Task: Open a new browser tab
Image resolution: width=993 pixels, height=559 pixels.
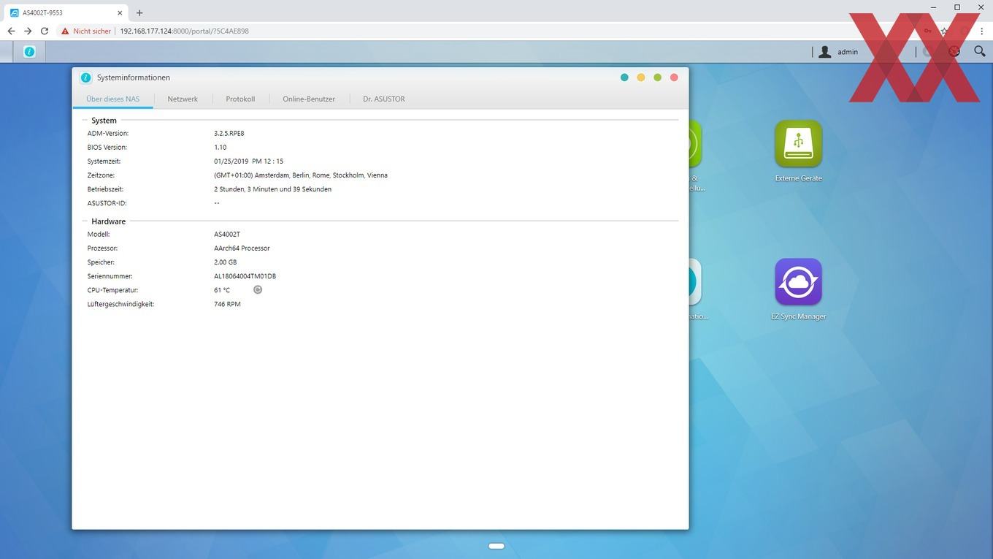Action: click(139, 12)
